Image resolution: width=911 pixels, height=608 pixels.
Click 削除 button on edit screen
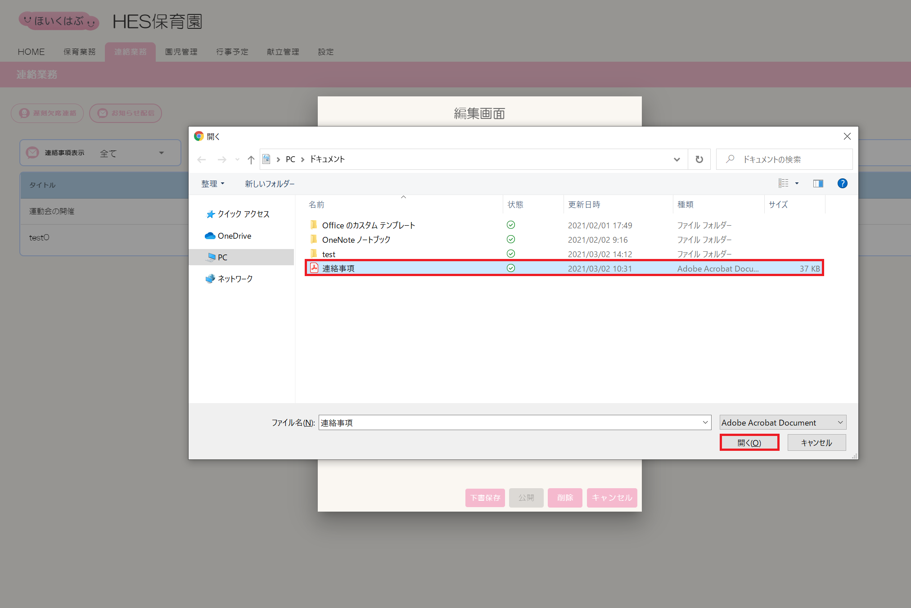click(x=565, y=498)
